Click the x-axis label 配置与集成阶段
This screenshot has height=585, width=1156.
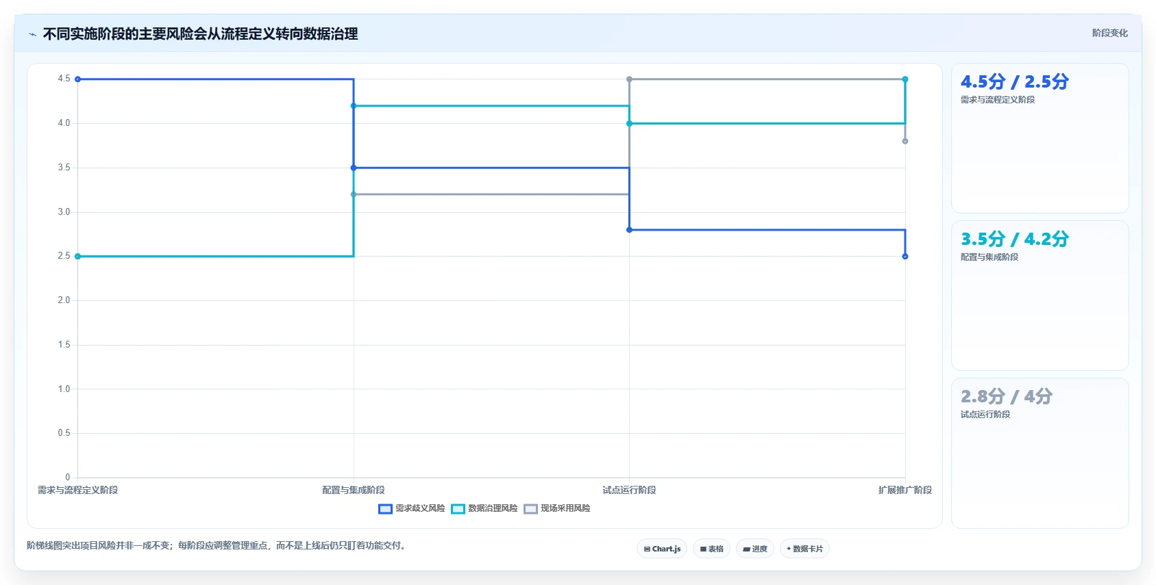pos(354,490)
